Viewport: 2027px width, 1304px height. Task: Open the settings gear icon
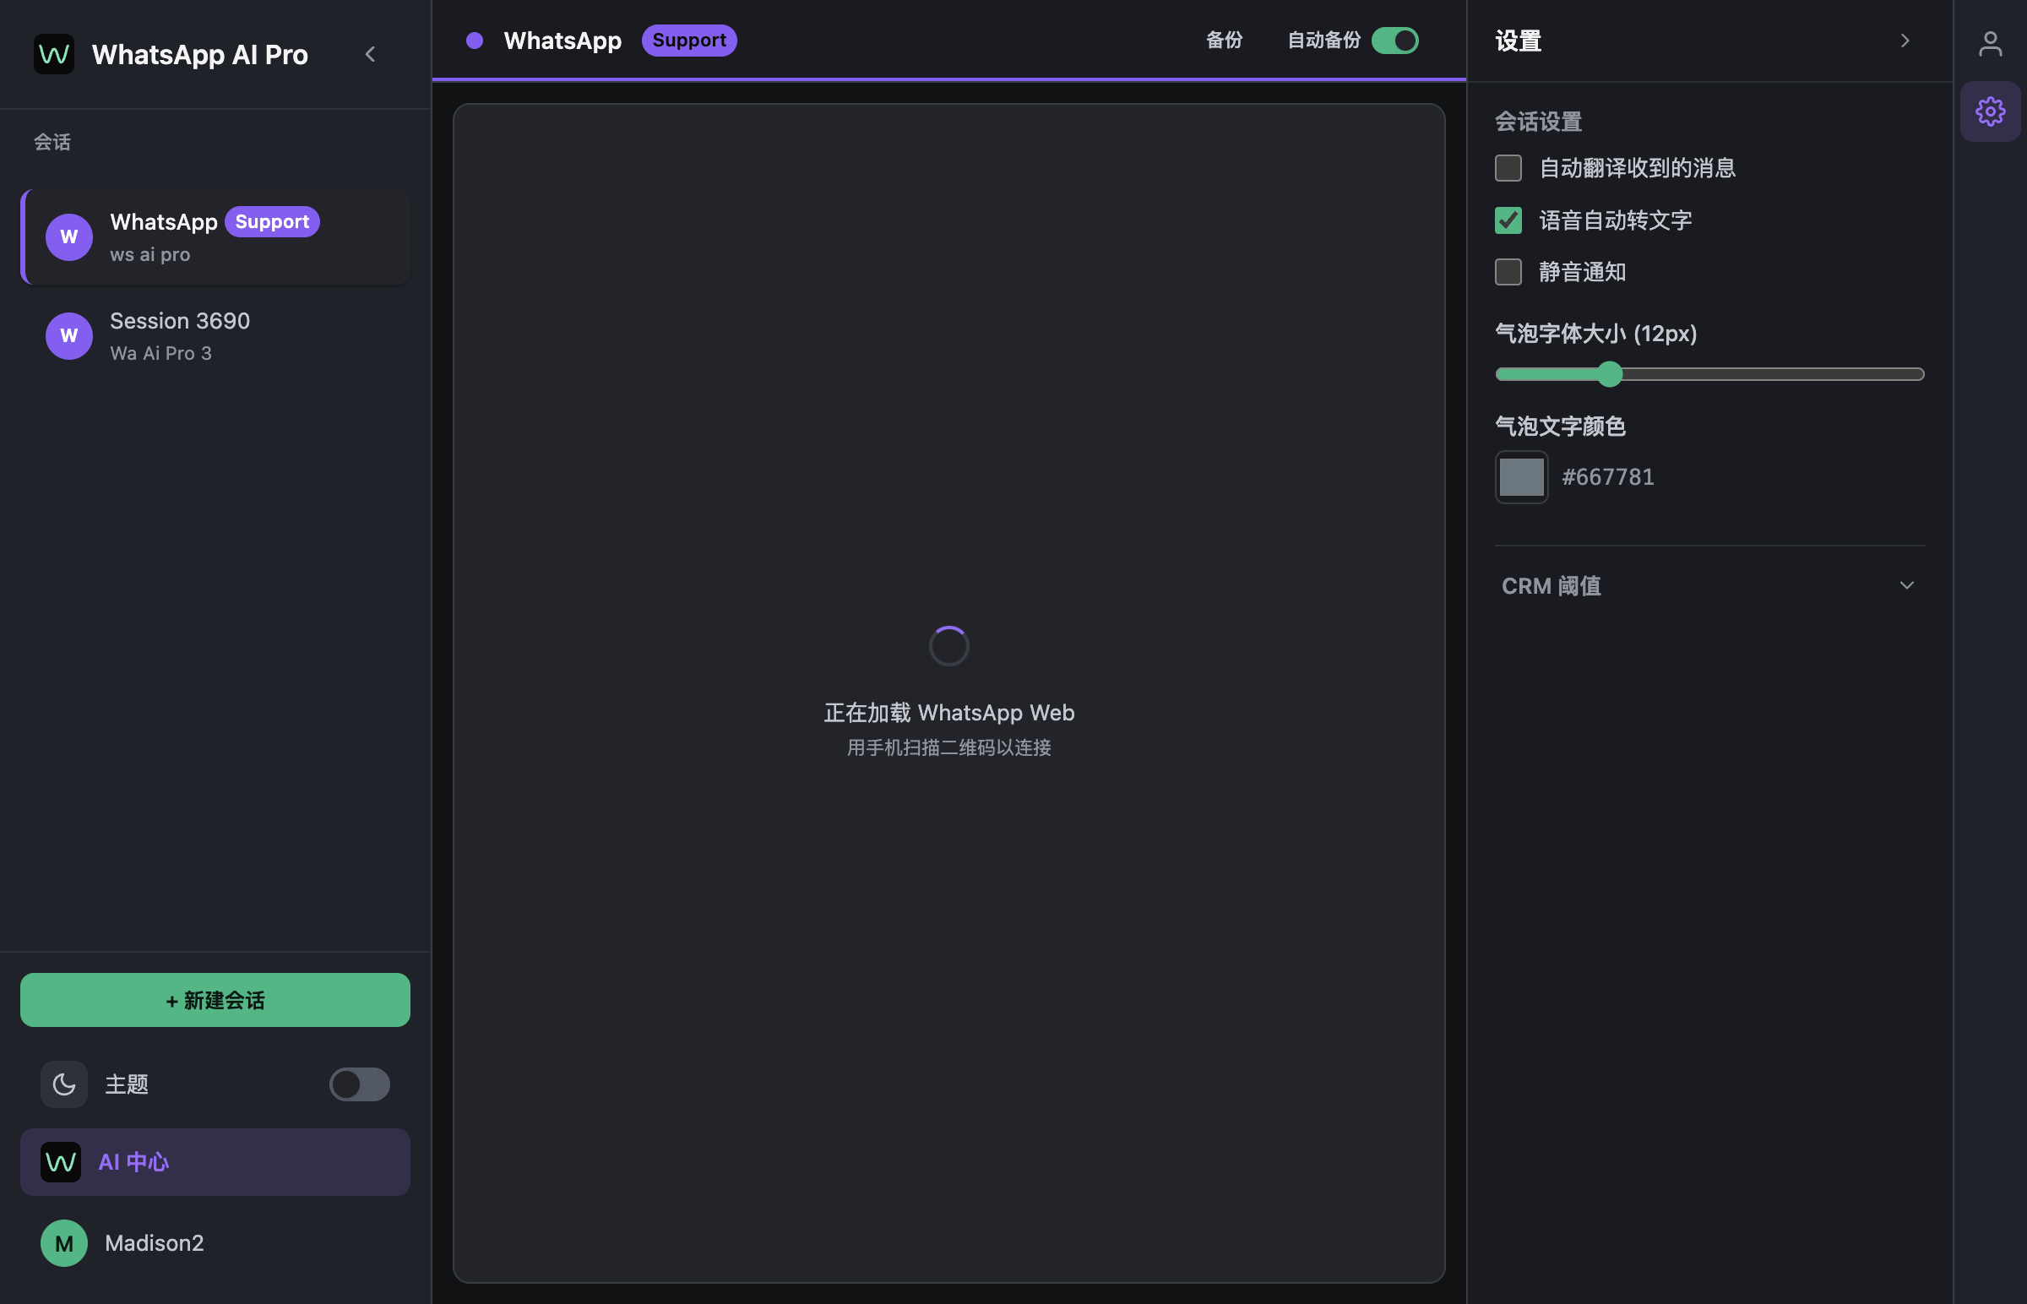pyautogui.click(x=1991, y=111)
